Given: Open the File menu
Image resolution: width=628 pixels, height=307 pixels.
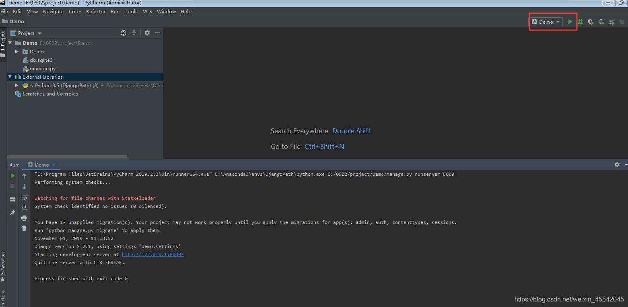Looking at the screenshot, I should click(4, 12).
